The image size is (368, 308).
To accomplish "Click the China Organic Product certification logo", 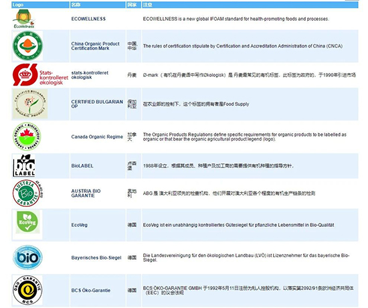I will [x=27, y=46].
